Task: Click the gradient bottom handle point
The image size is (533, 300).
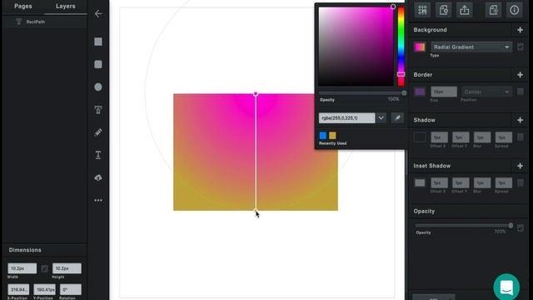Action: 256,211
